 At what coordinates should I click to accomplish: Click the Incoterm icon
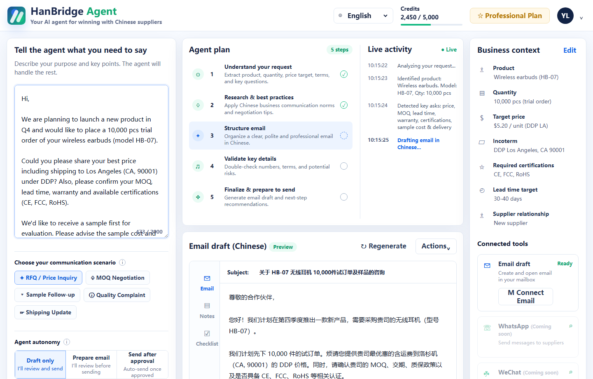pyautogui.click(x=482, y=142)
